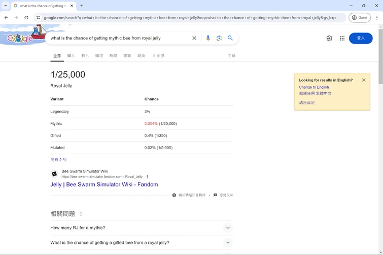This screenshot has height=255, width=383.
Task: Open the tab search dropdown arrow
Action: 6,6
